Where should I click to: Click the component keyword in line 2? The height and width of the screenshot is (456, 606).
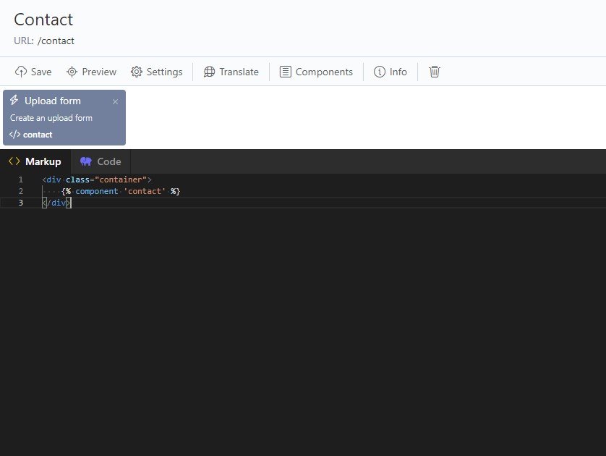coord(97,191)
